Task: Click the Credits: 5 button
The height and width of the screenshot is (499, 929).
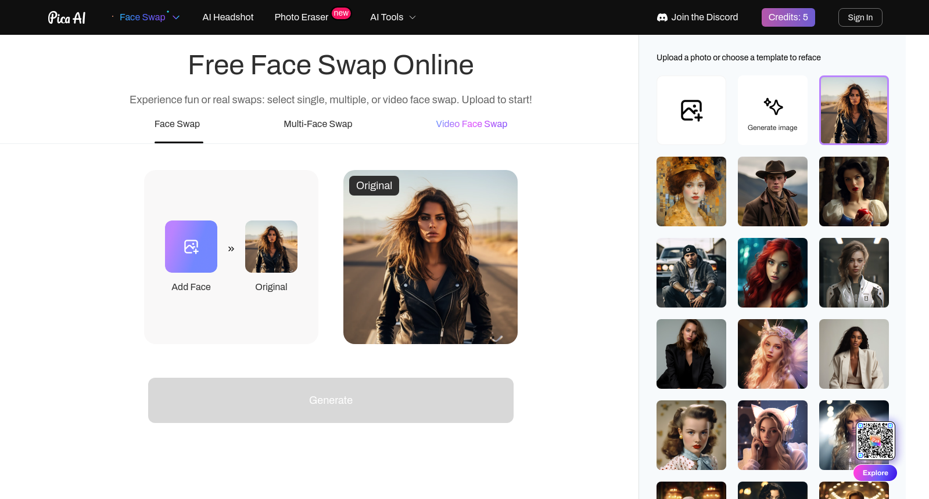Action: [788, 17]
